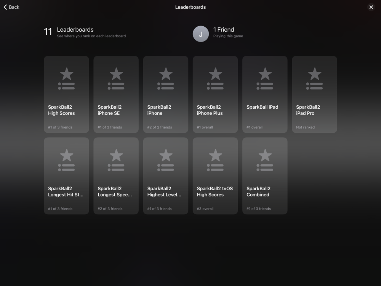Click 'Not ranked' under iPad Pro
This screenshot has width=381, height=286.
point(306,127)
